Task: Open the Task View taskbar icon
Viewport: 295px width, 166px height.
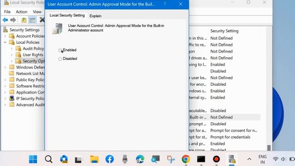Action: 79,160
